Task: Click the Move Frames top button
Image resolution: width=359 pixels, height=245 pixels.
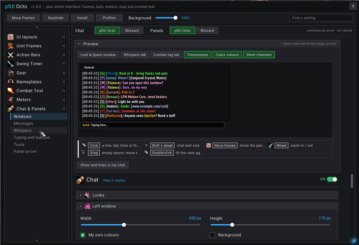Action: pyautogui.click(x=23, y=18)
